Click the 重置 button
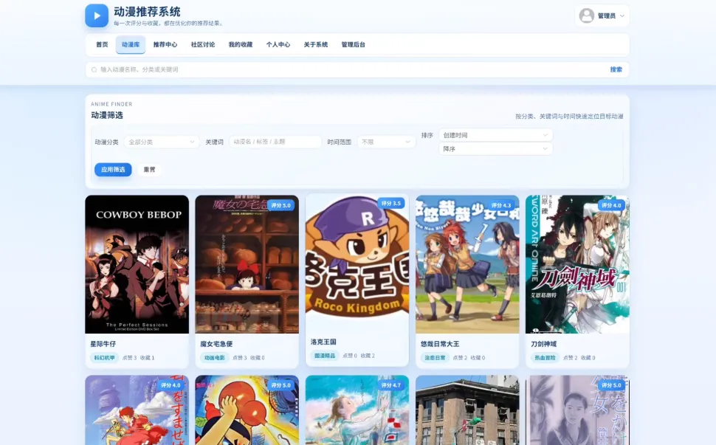This screenshot has width=716, height=445. [x=149, y=170]
